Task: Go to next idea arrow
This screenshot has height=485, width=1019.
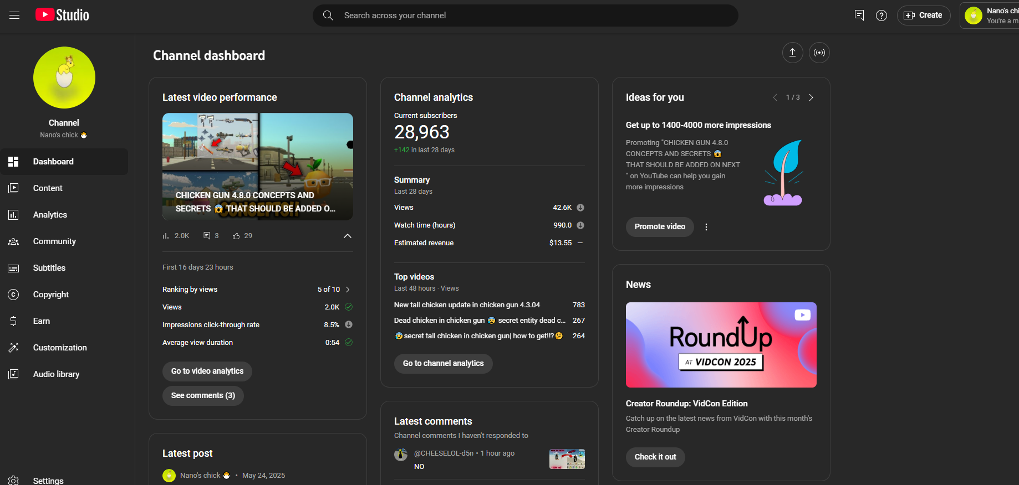Action: pyautogui.click(x=811, y=97)
